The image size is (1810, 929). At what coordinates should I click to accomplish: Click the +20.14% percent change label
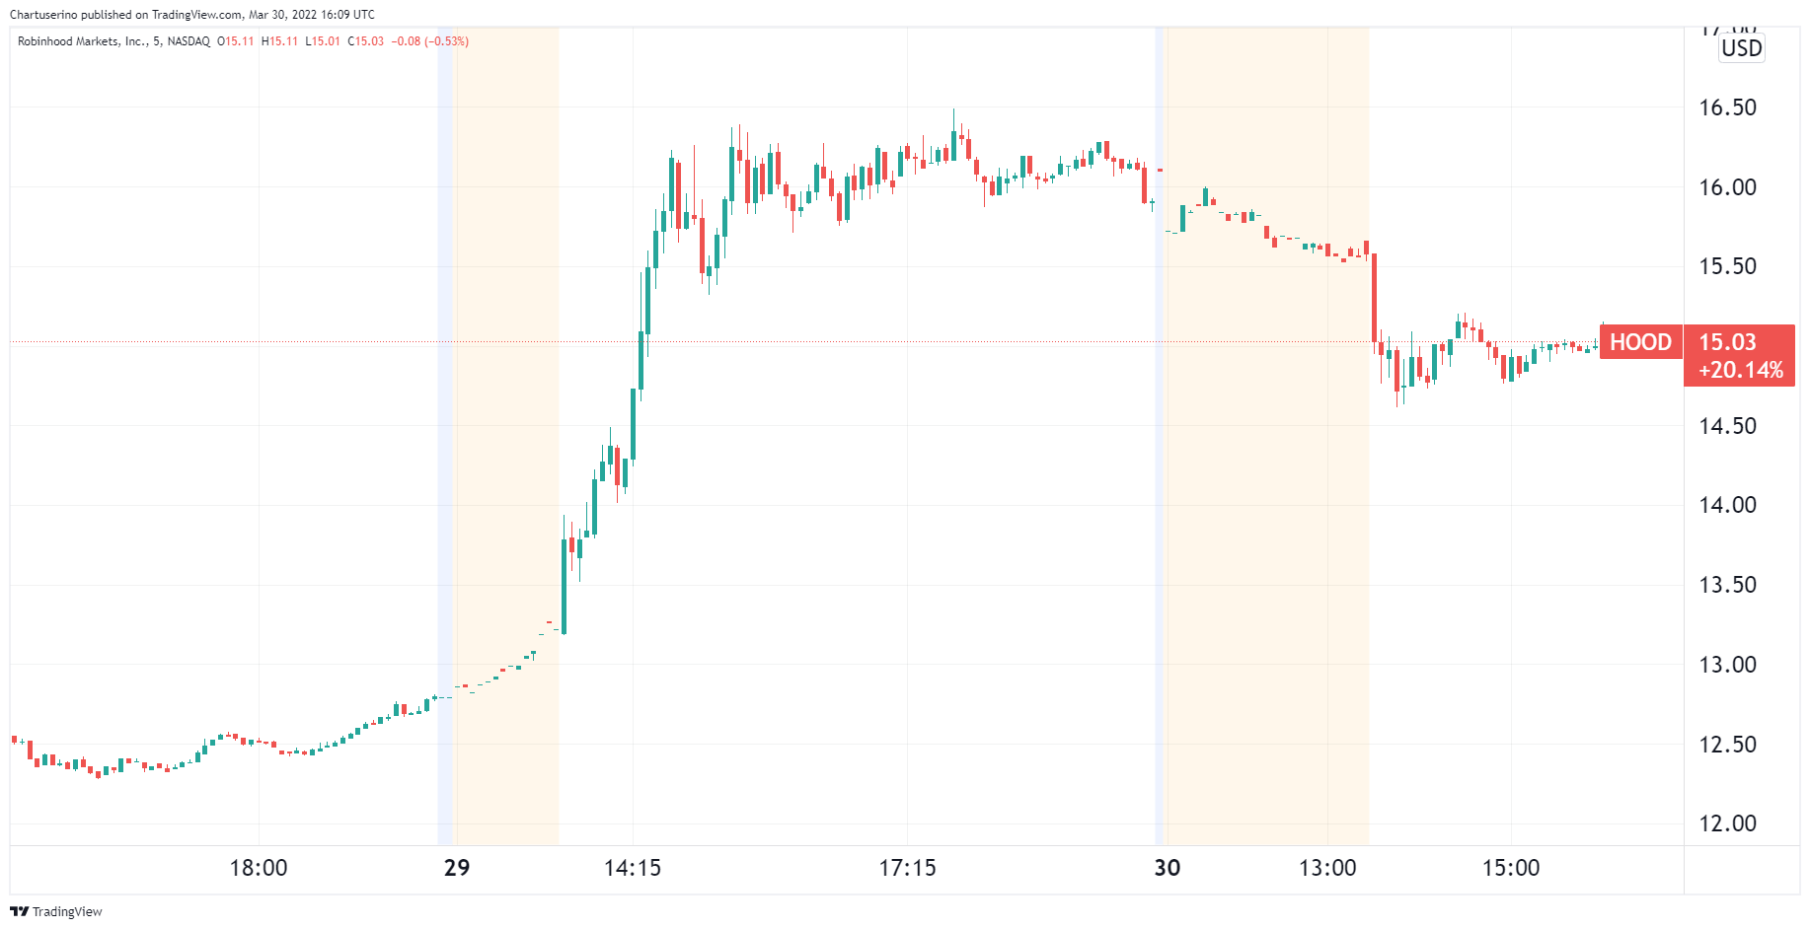(x=1741, y=370)
